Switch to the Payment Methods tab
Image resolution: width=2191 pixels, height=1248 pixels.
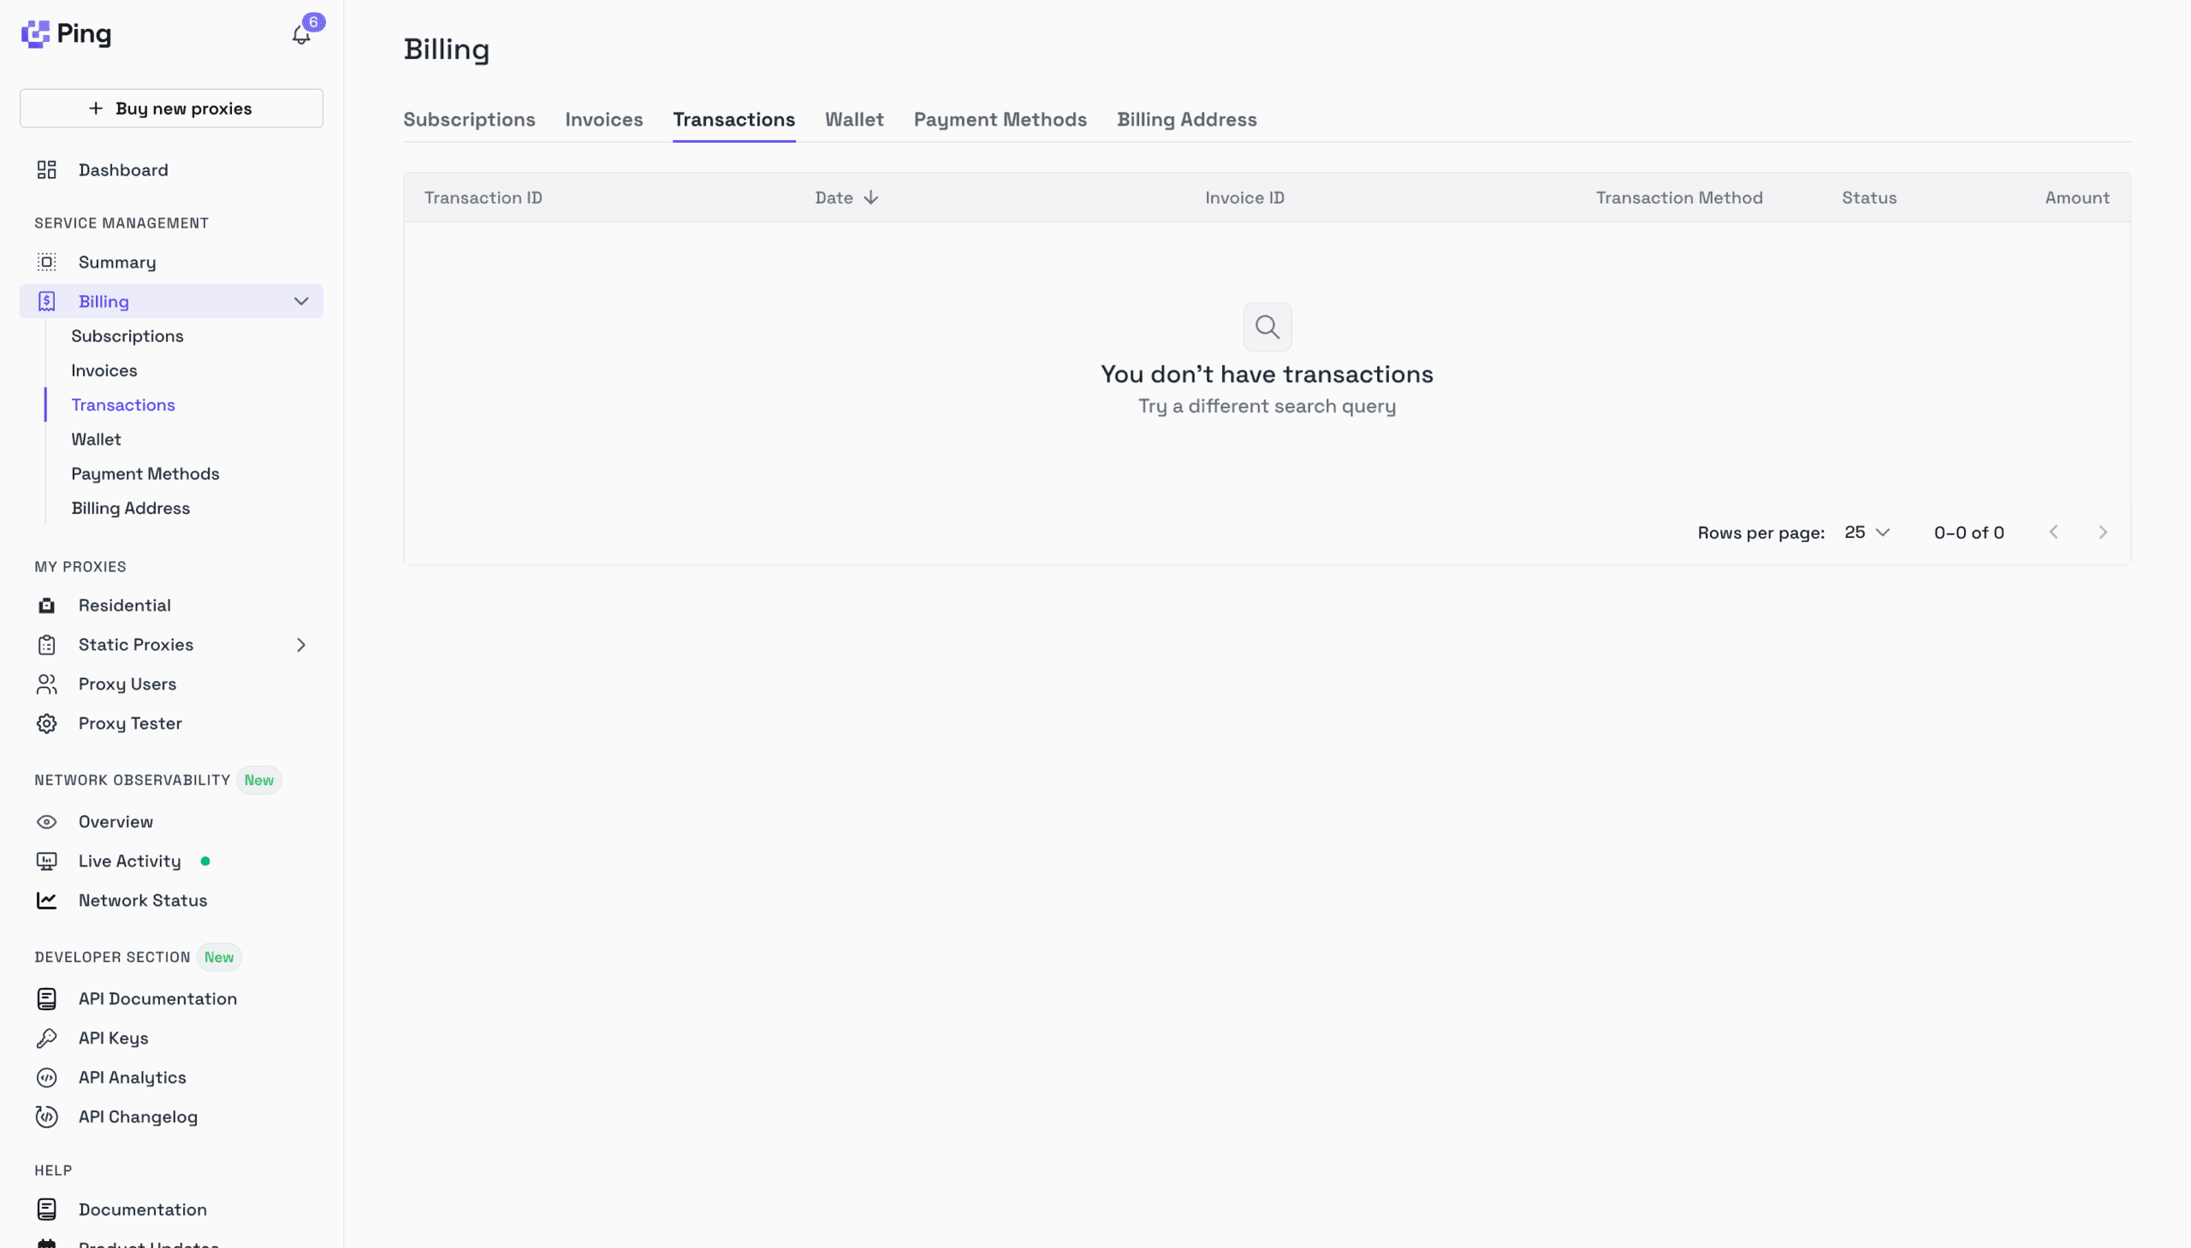click(x=999, y=120)
